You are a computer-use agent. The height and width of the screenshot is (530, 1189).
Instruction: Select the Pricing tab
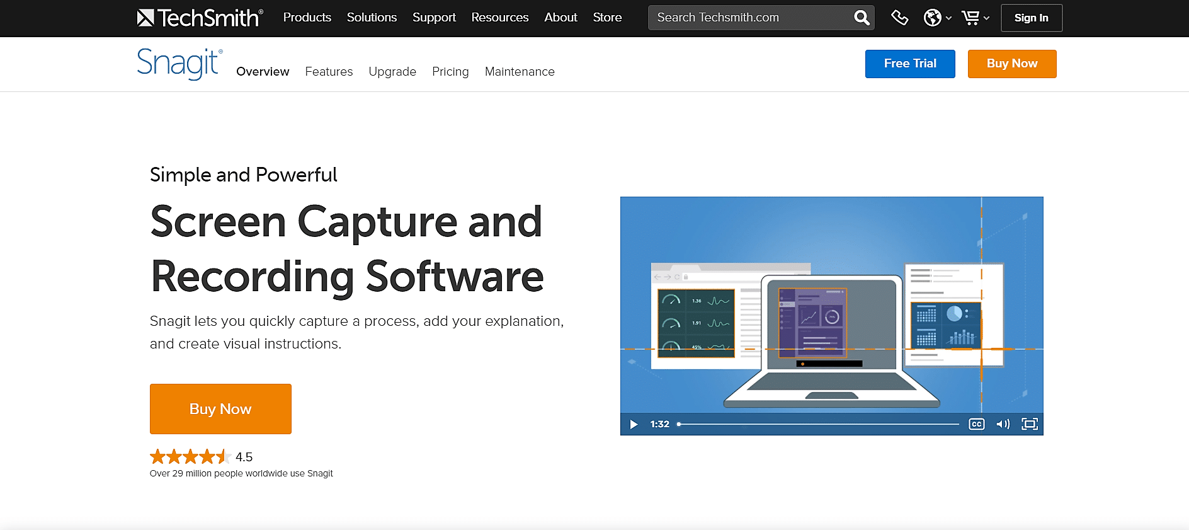point(450,72)
